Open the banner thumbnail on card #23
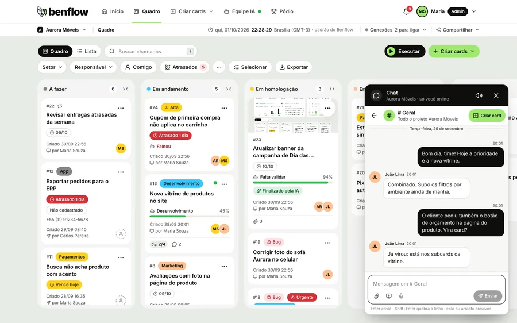The image size is (517, 323). (x=293, y=116)
